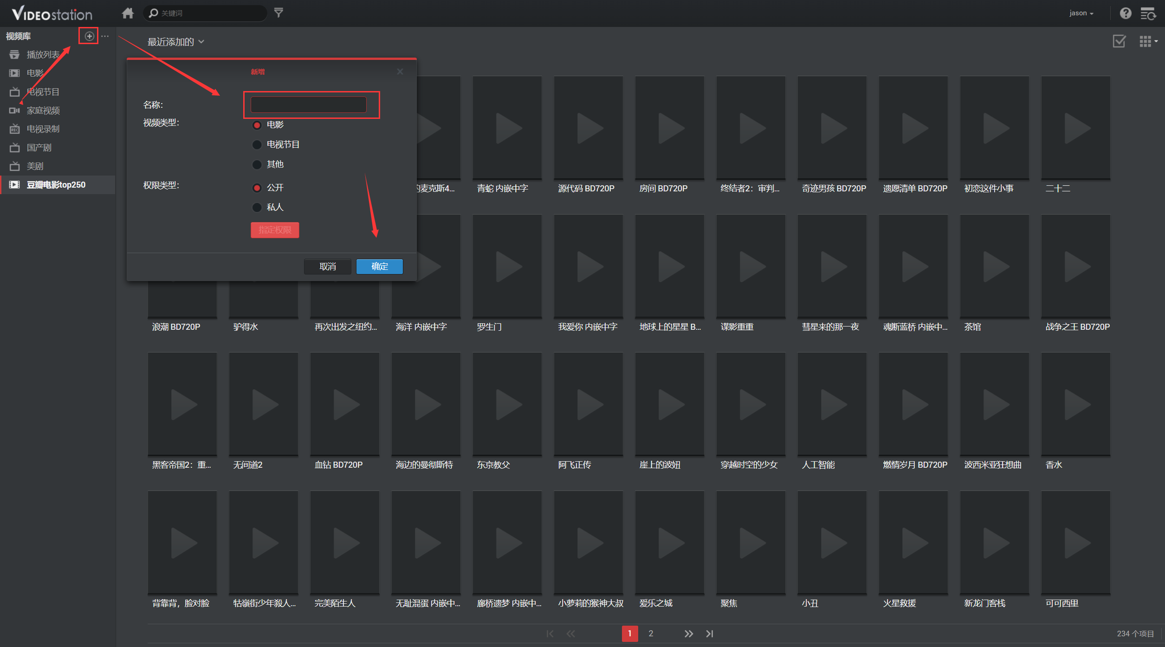Viewport: 1165px width, 647px height.
Task: Click the 取消 cancel button
Action: coord(327,266)
